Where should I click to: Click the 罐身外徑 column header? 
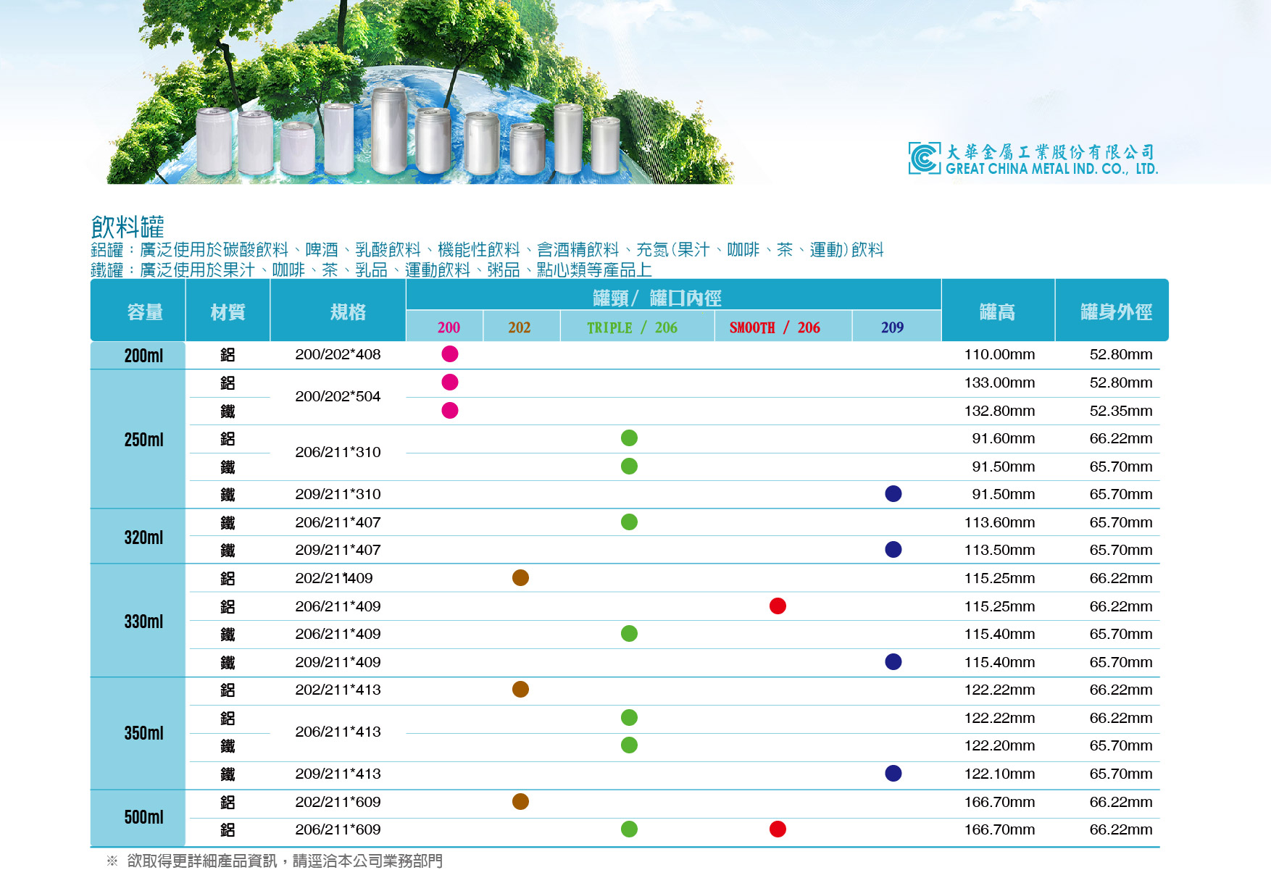click(x=1115, y=311)
